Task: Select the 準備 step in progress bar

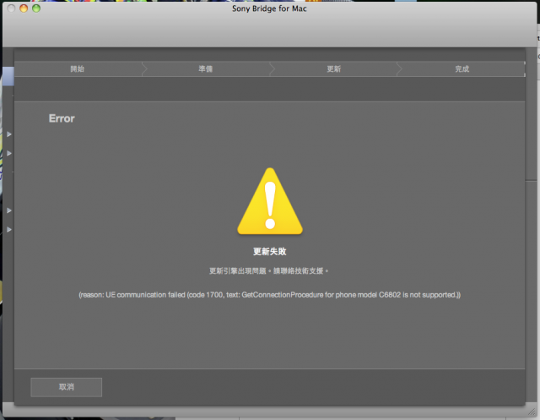Action: coord(206,69)
